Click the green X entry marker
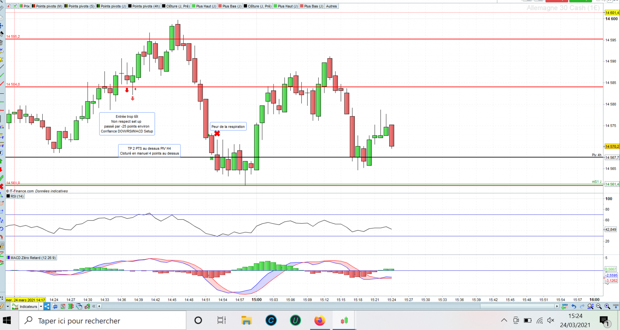Image resolution: width=620 pixels, height=330 pixels. tap(211, 158)
